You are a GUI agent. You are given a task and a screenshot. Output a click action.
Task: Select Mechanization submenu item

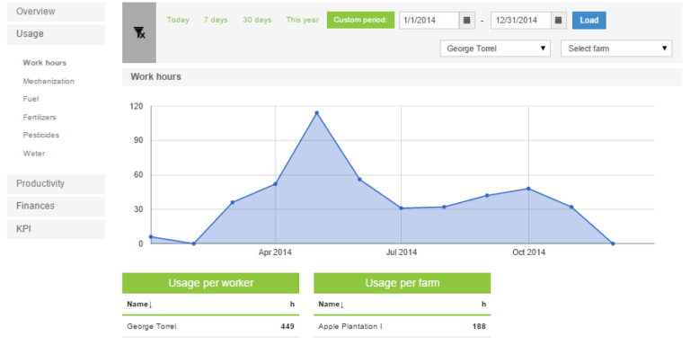[49, 82]
